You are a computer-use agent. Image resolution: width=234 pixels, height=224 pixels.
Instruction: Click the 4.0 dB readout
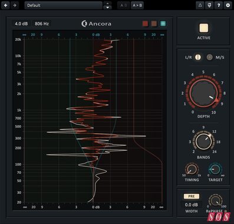pyautogui.click(x=21, y=24)
